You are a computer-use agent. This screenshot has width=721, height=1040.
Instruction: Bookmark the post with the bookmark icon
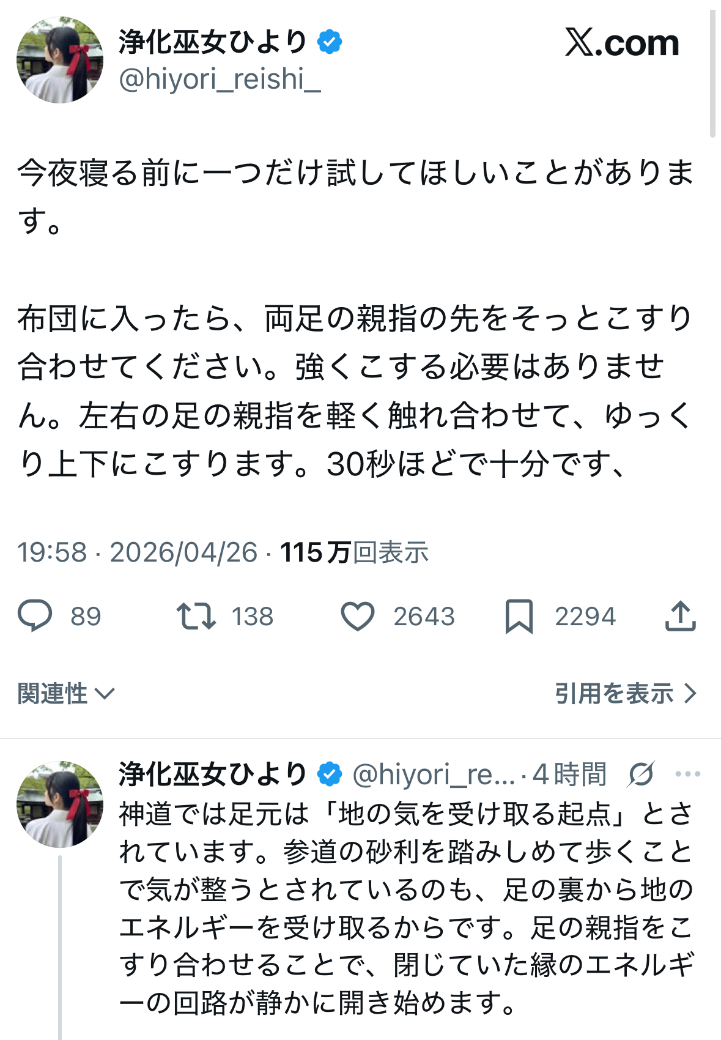click(519, 616)
